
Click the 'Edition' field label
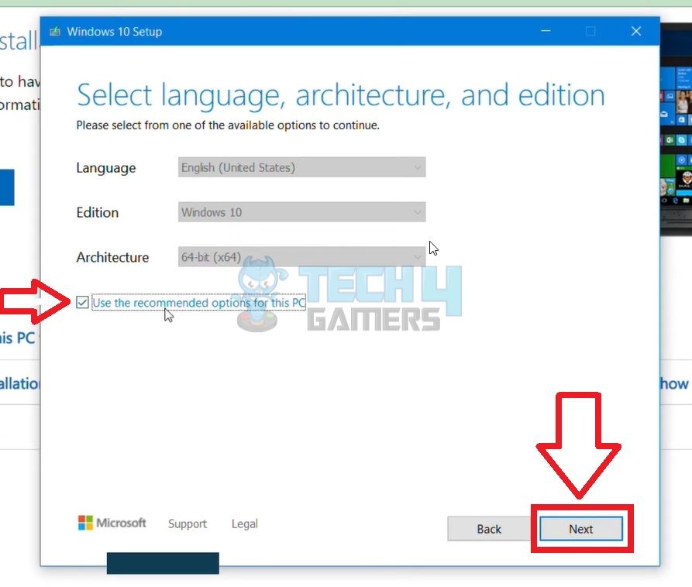98,212
